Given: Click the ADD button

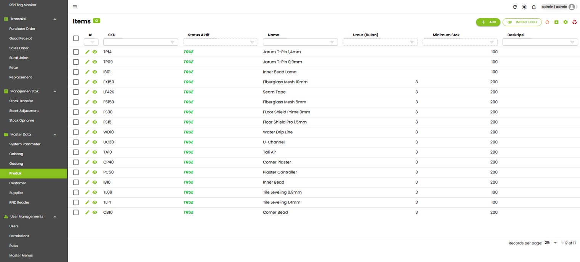Looking at the screenshot, I should pyautogui.click(x=488, y=22).
